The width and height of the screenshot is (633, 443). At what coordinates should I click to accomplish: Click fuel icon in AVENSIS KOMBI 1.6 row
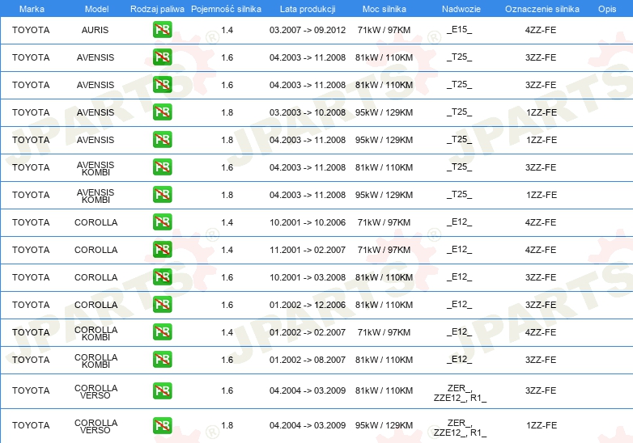tap(162, 167)
